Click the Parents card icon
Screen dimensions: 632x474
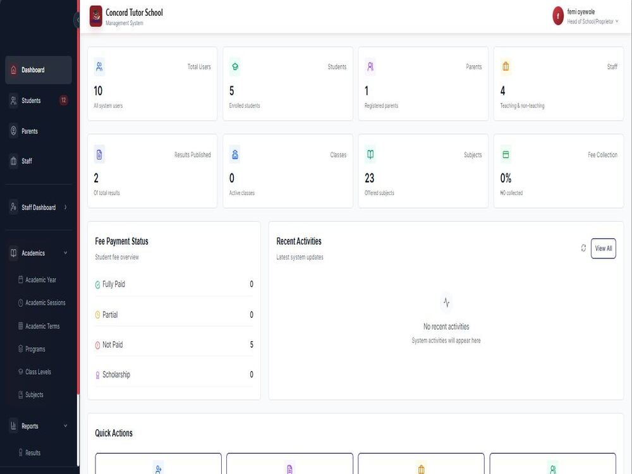click(x=370, y=66)
